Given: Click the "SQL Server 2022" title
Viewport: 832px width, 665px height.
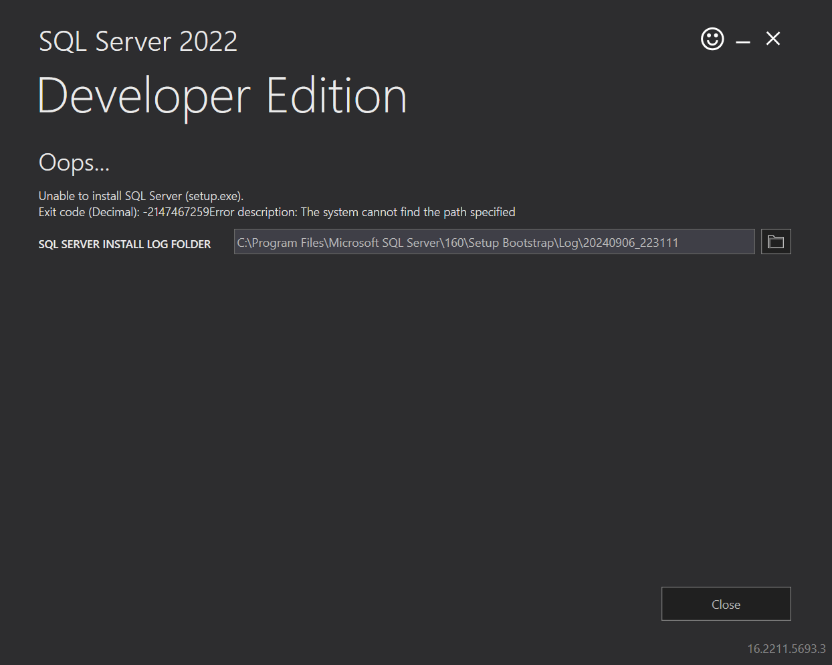Looking at the screenshot, I should point(138,41).
